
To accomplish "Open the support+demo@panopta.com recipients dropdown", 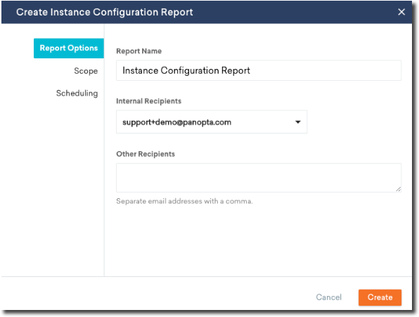I will [212, 122].
